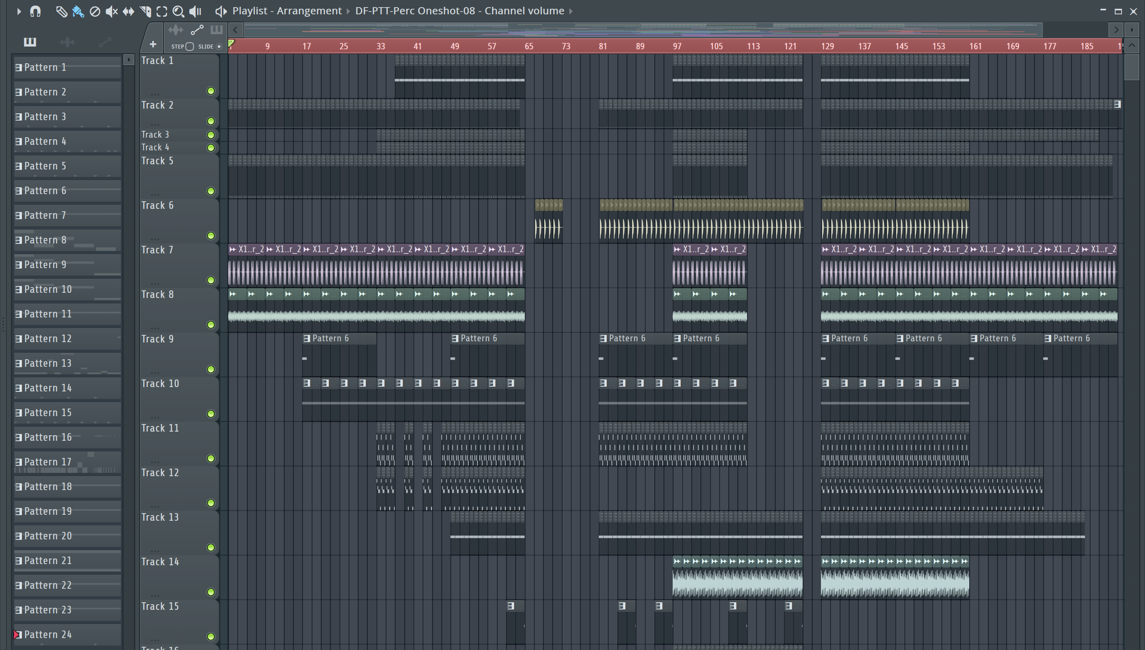Select Pattern 6 in the picker
Screen dimensions: 1145x650
click(x=67, y=191)
